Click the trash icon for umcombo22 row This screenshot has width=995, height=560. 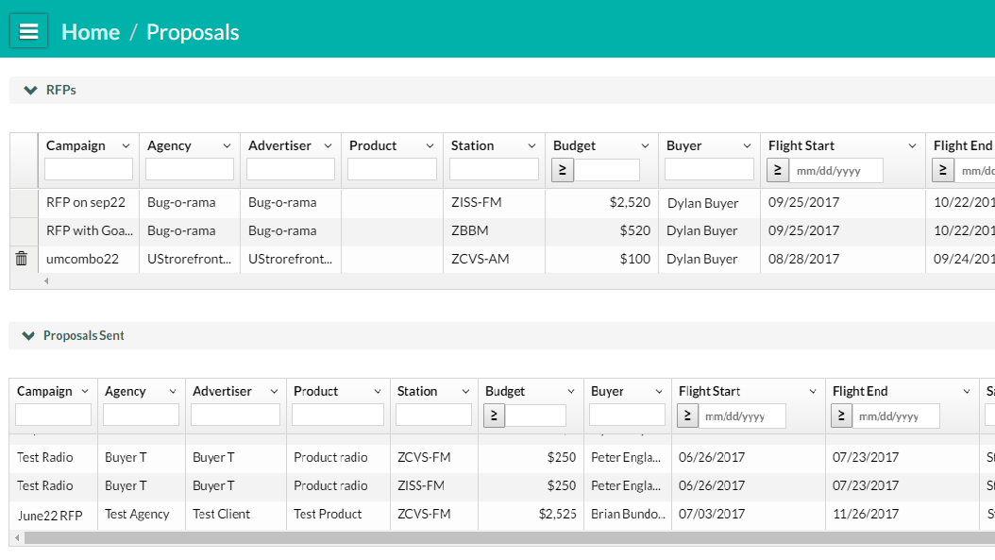22,259
